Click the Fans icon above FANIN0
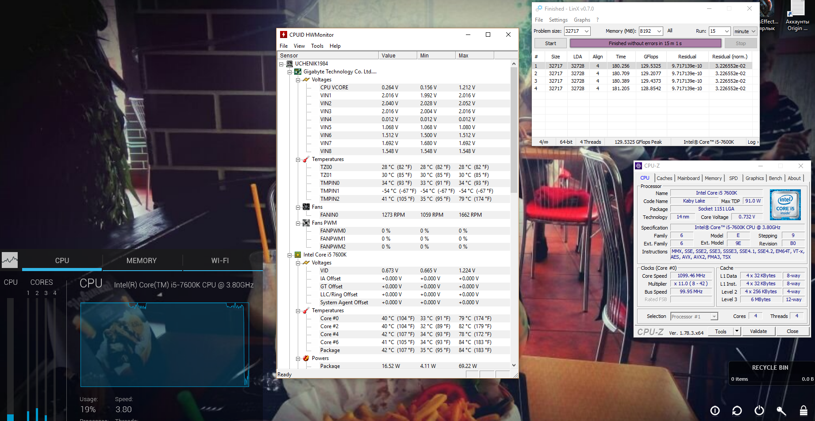Image resolution: width=815 pixels, height=421 pixels. tap(306, 207)
